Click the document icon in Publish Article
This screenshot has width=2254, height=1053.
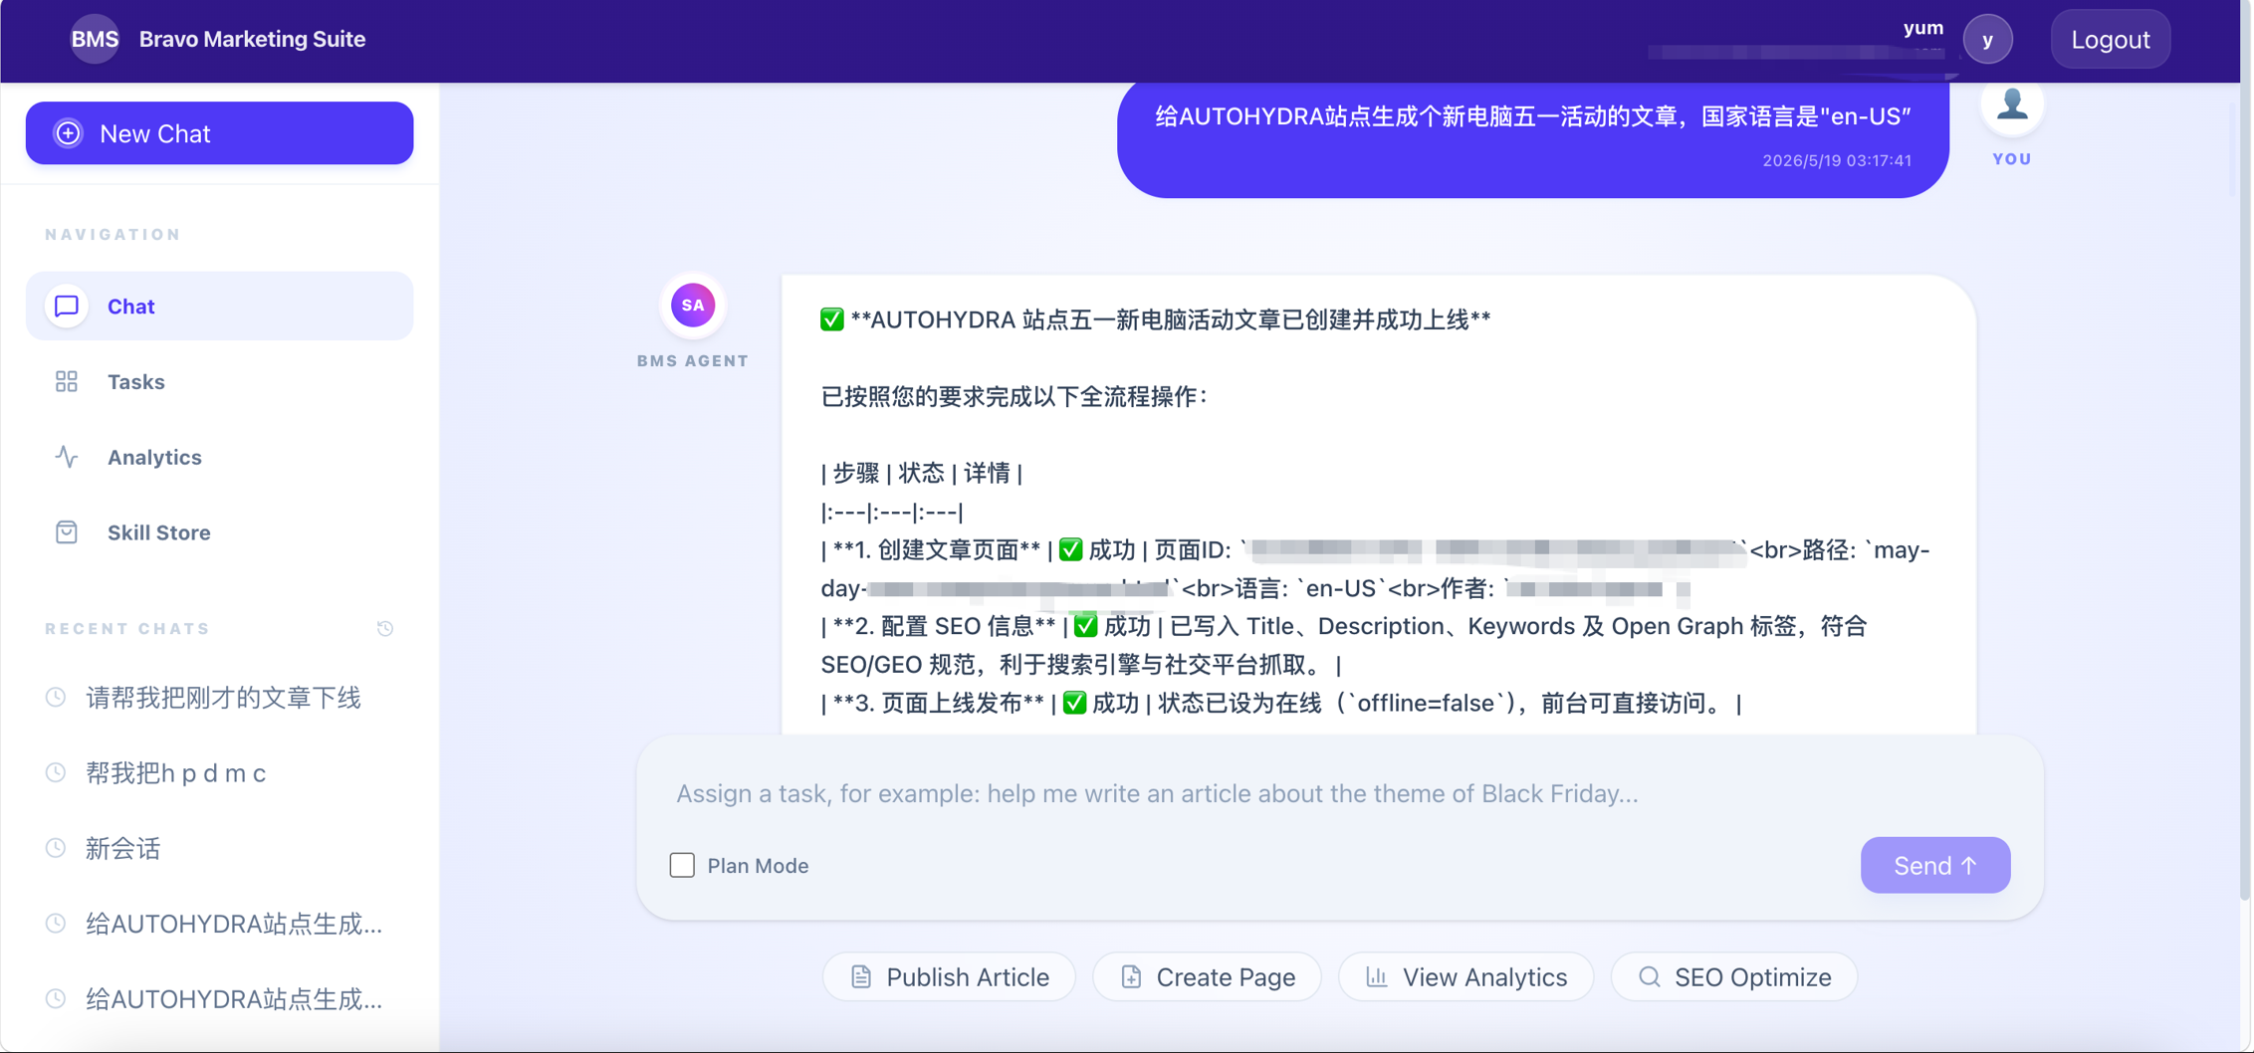pyautogui.click(x=861, y=977)
